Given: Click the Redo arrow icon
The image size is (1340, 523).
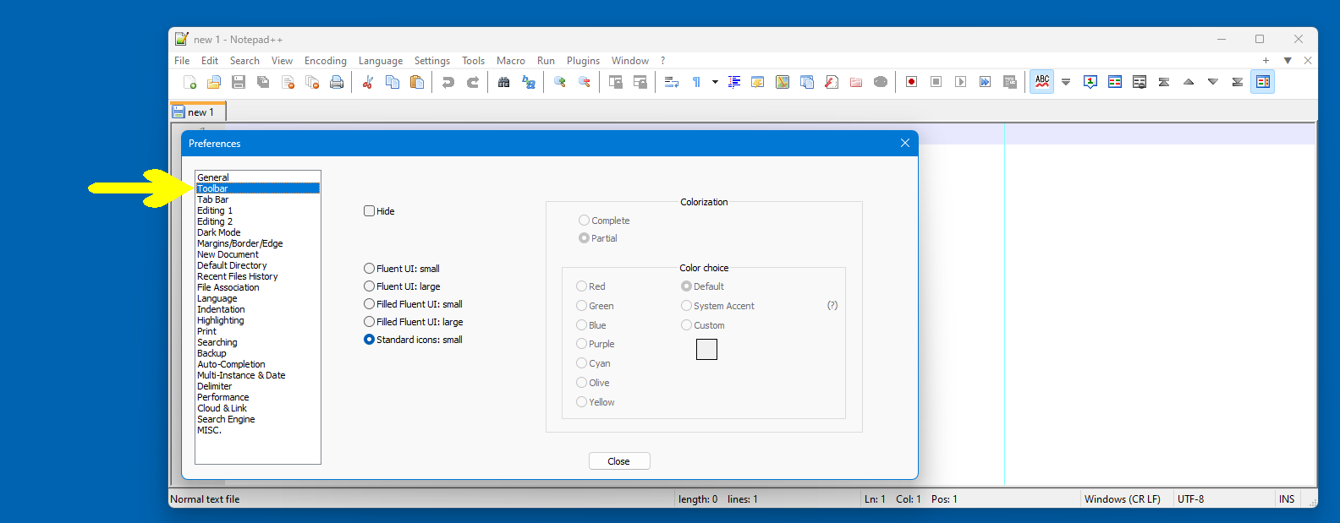Looking at the screenshot, I should tap(473, 82).
